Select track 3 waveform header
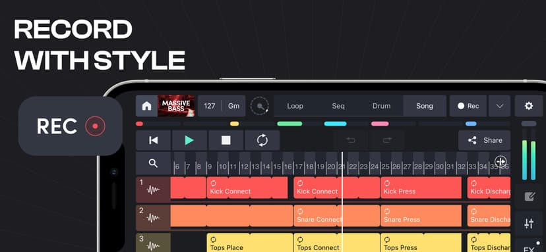 (x=153, y=243)
